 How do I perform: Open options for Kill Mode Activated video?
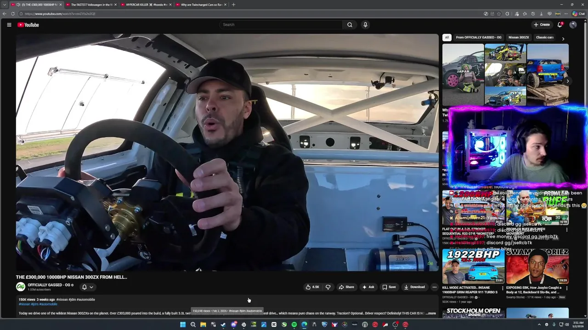point(502,288)
